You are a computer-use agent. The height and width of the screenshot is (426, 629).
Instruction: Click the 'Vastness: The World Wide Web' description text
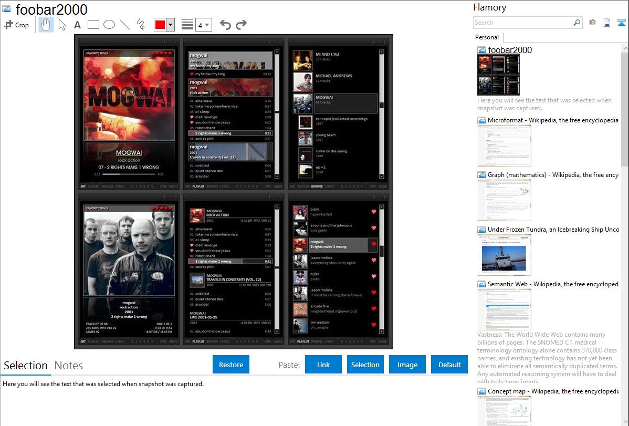[547, 358]
